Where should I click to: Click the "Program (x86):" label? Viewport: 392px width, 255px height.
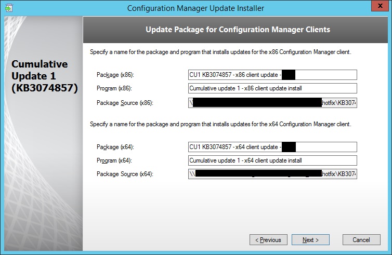(115, 88)
